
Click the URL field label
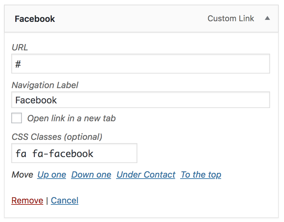(x=20, y=47)
